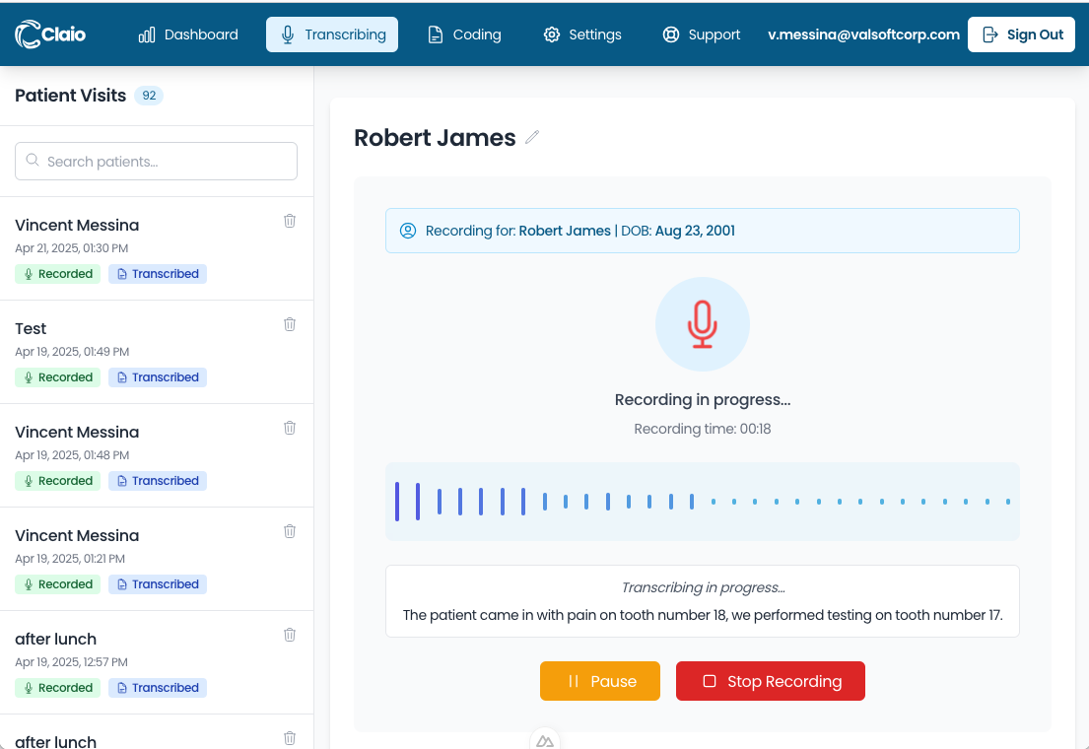Click Recorded badge on after lunch 12:57 visit
1089x749 pixels.
pyautogui.click(x=57, y=688)
